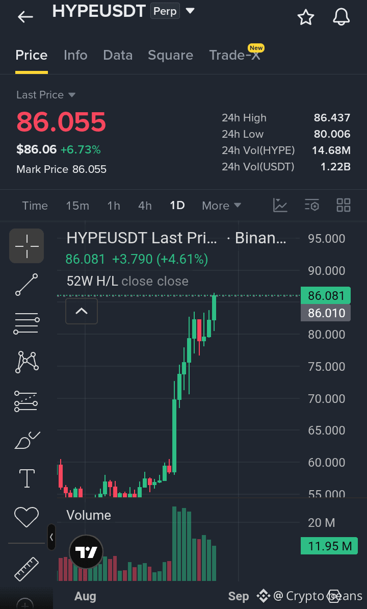Open the heart favorites icons tool
The width and height of the screenshot is (367, 609).
tap(27, 517)
